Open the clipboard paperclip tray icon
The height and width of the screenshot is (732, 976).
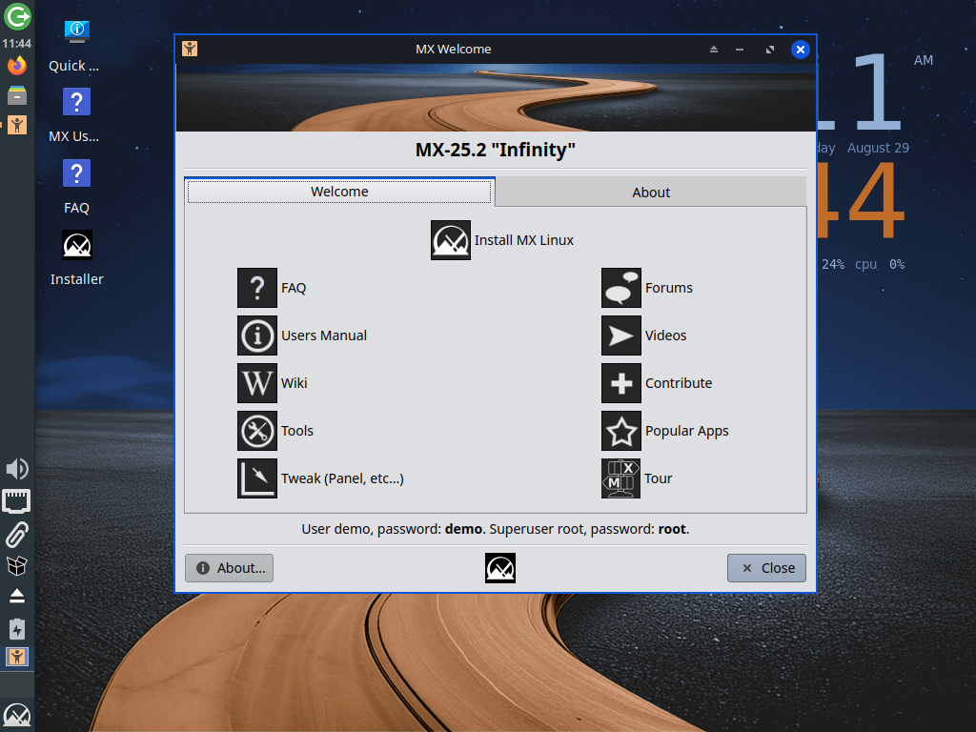tap(17, 534)
